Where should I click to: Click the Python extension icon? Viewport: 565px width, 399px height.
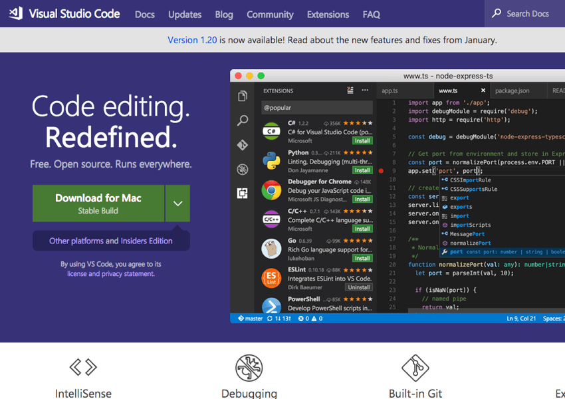271,161
